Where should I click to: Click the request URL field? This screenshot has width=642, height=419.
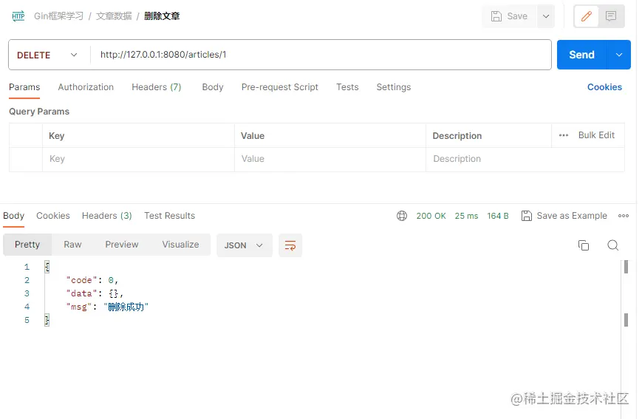321,55
